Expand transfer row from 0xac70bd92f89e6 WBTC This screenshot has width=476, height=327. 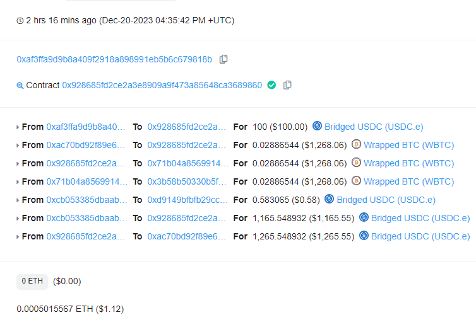(x=18, y=146)
